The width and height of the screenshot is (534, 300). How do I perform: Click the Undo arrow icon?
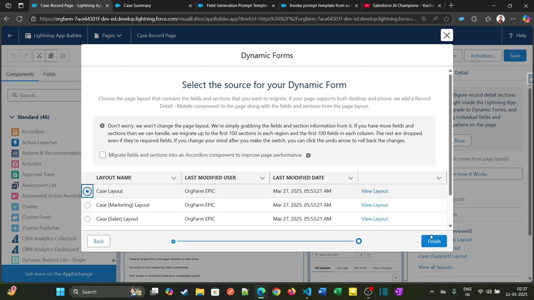(x=14, y=56)
